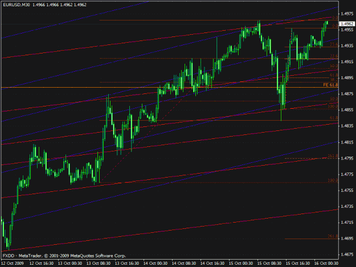Click the FE 61.8 expansion label
Image resolution: width=356 pixels, height=267 pixels.
pos(330,85)
